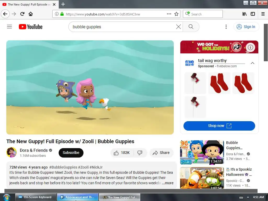Click tail wag worthy ad headline
268x201 pixels.
pyautogui.click(x=212, y=60)
